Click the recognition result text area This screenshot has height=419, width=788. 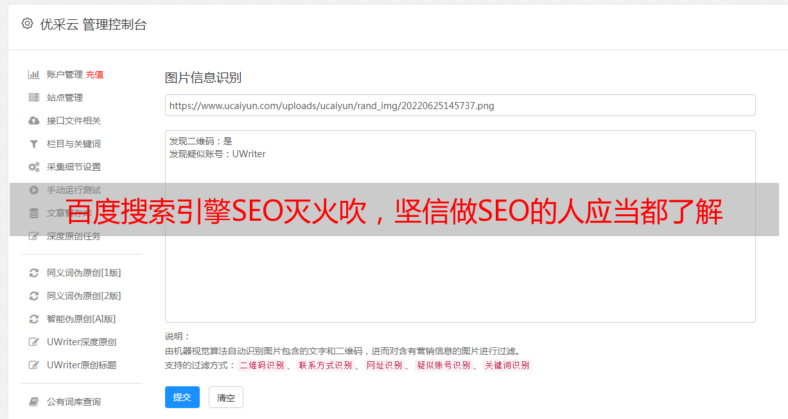(x=460, y=227)
